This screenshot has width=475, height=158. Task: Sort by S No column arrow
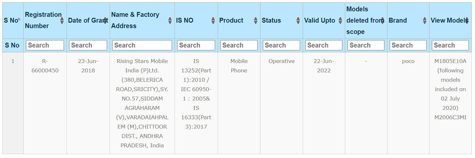[x=19, y=19]
